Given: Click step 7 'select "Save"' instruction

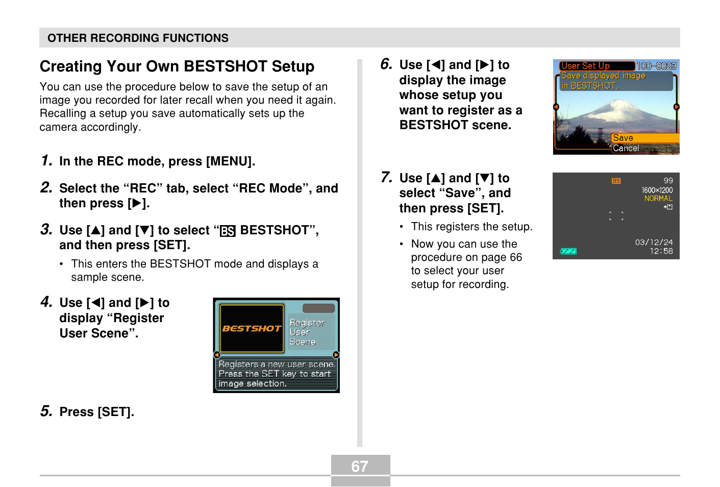Looking at the screenshot, I should [455, 193].
